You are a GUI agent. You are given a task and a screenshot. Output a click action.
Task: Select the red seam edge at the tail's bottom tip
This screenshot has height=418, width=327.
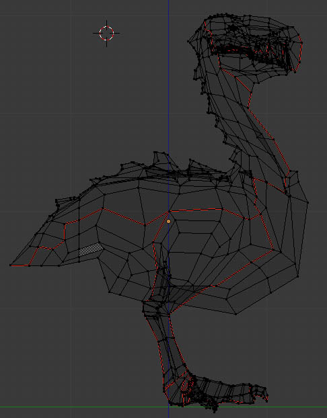(20, 265)
